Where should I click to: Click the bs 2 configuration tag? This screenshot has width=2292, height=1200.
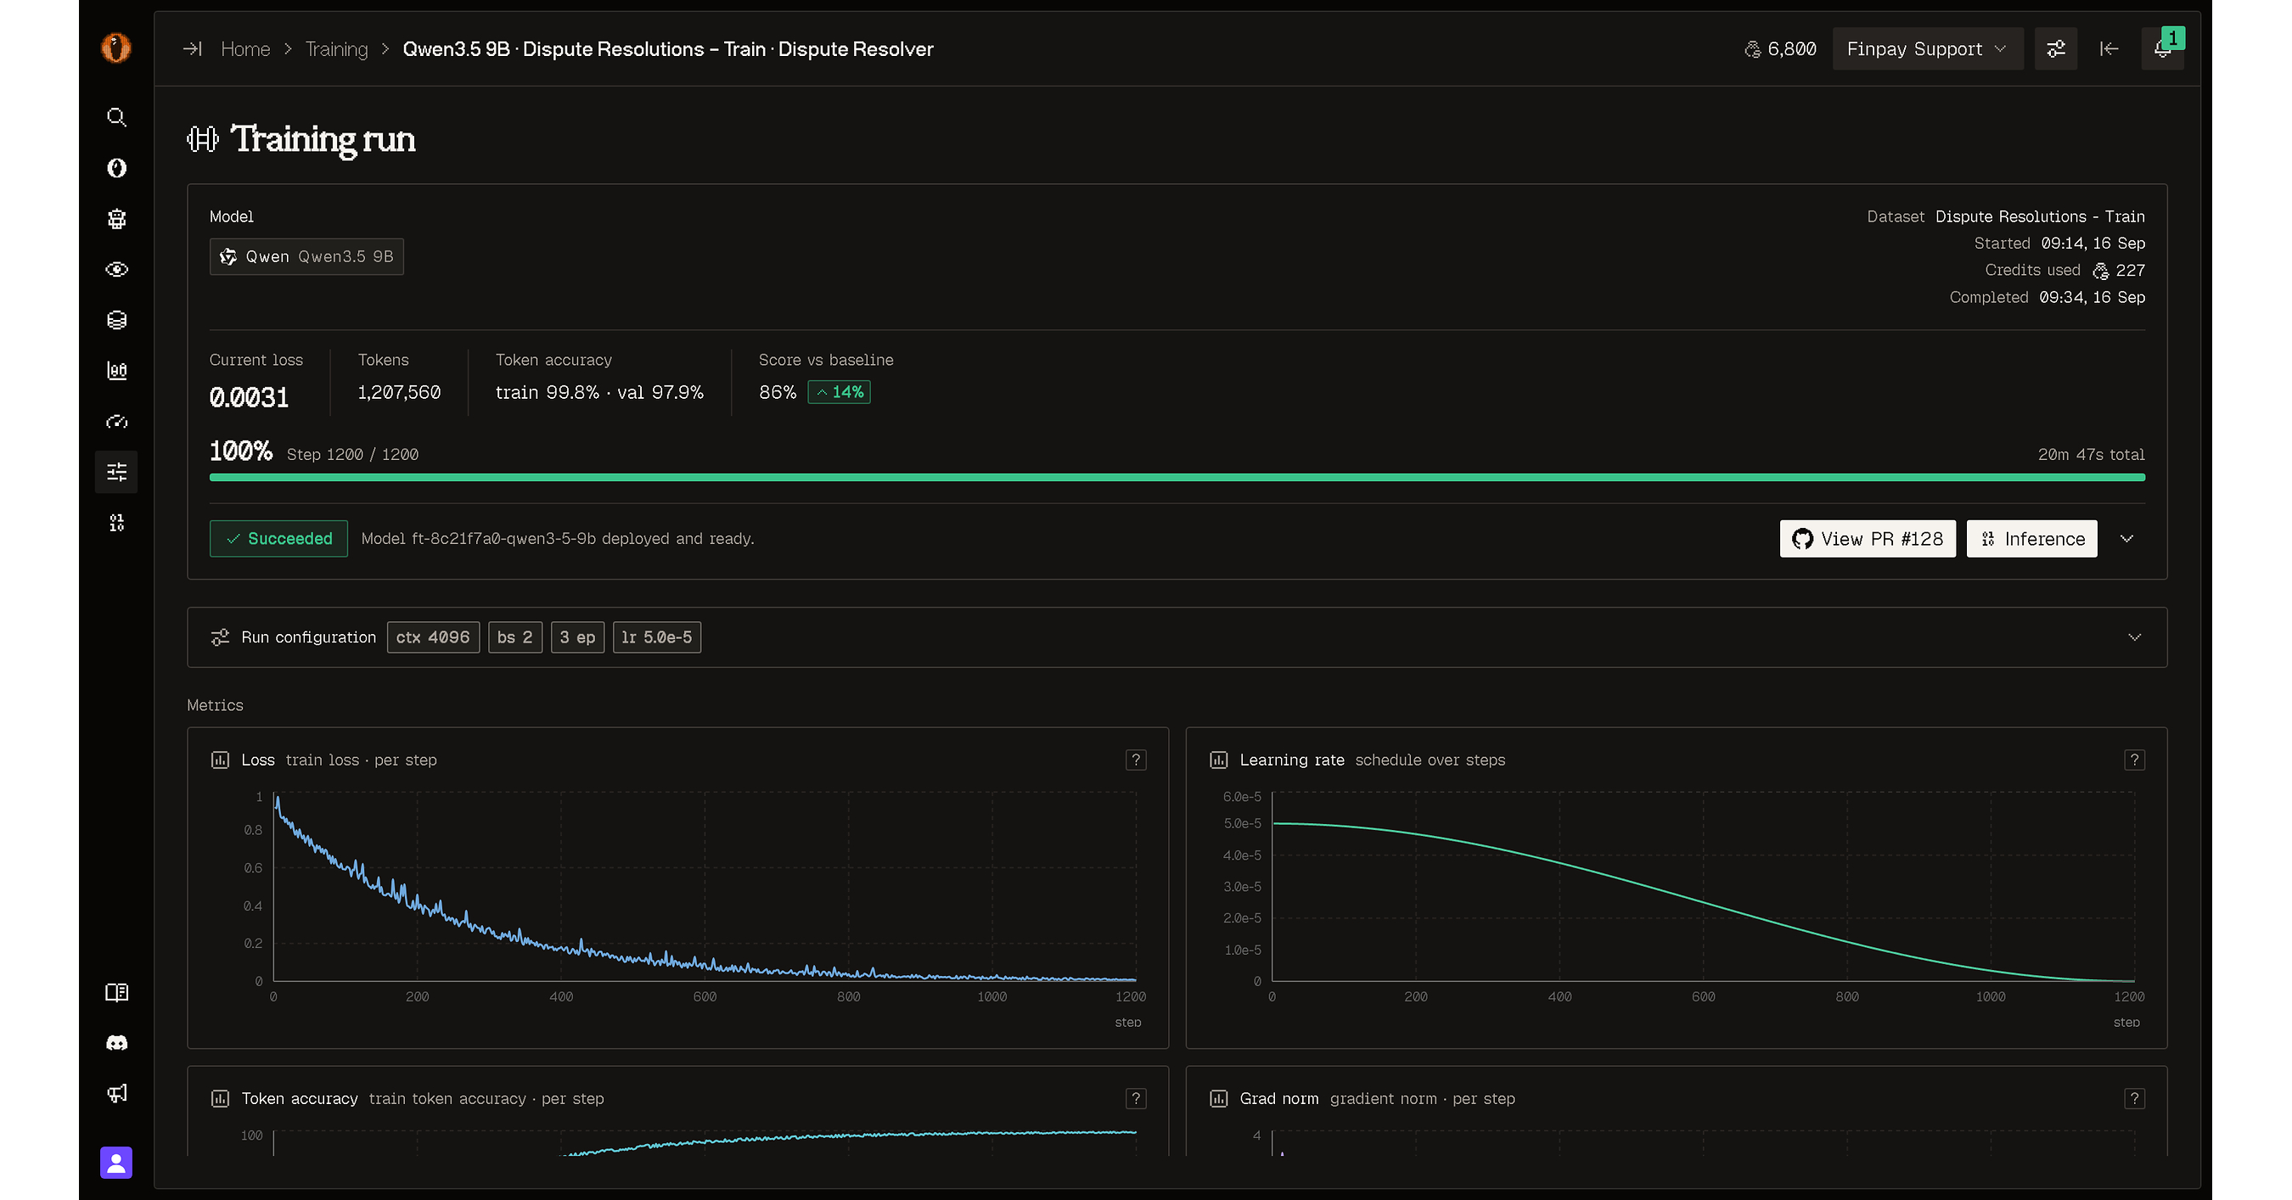[515, 638]
